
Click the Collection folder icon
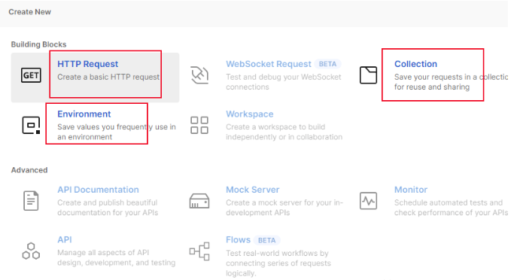click(368, 75)
